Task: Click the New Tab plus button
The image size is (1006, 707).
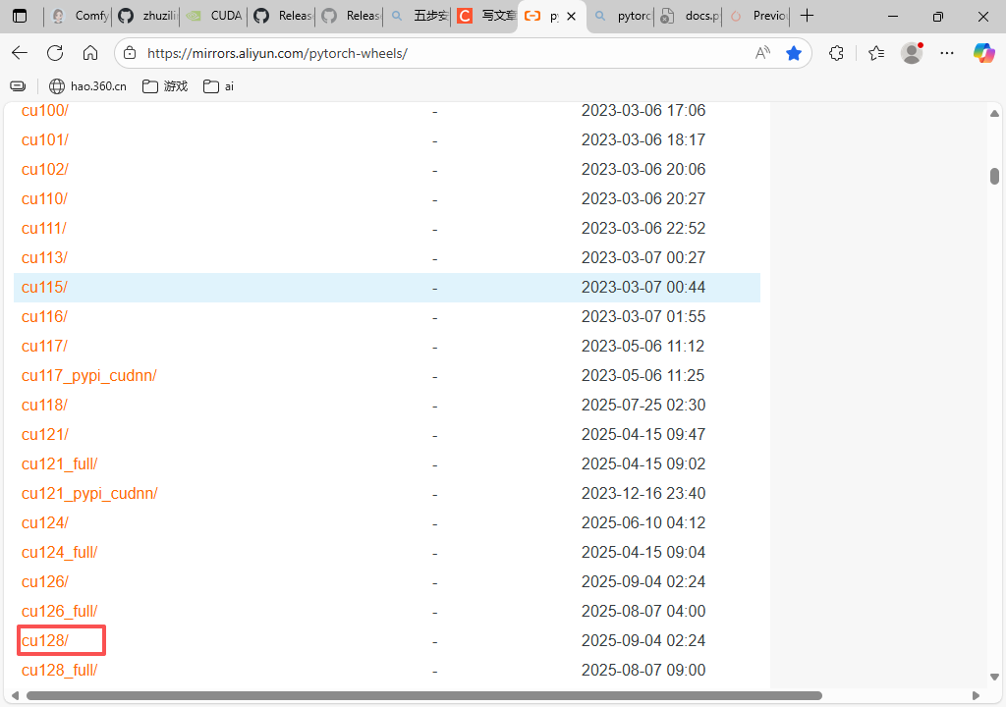Action: point(807,16)
